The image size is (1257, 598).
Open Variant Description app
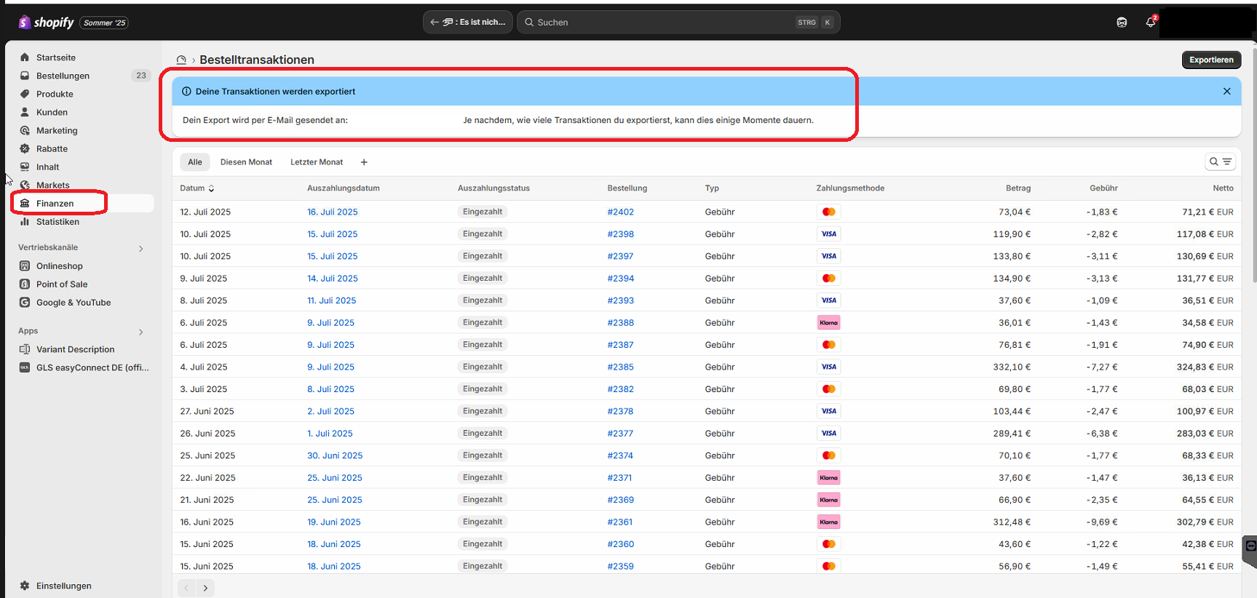(x=75, y=349)
